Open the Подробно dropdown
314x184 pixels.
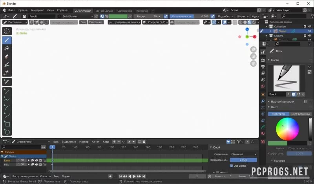point(225,16)
